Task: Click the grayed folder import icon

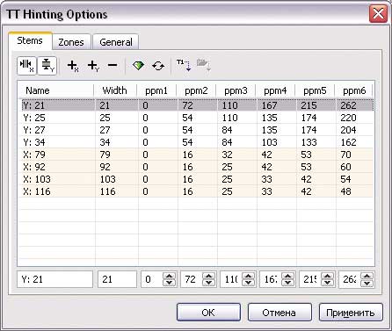Action: [204, 65]
